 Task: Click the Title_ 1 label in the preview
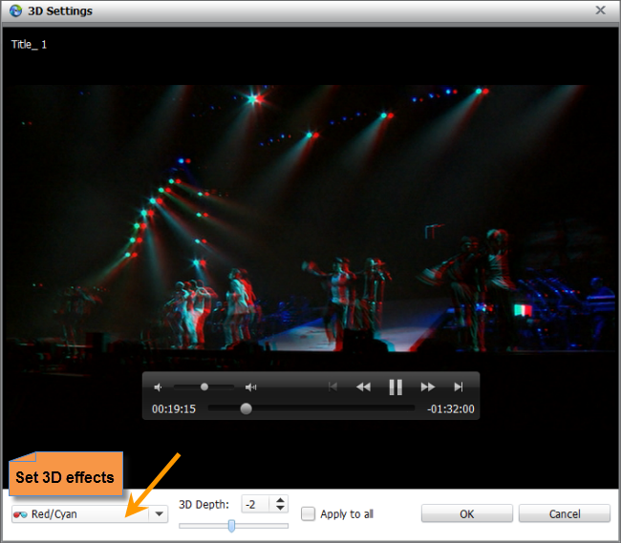[x=29, y=44]
